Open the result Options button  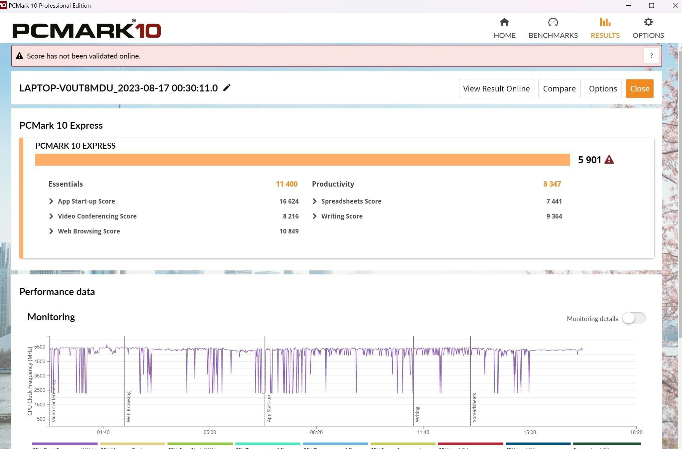pyautogui.click(x=603, y=88)
